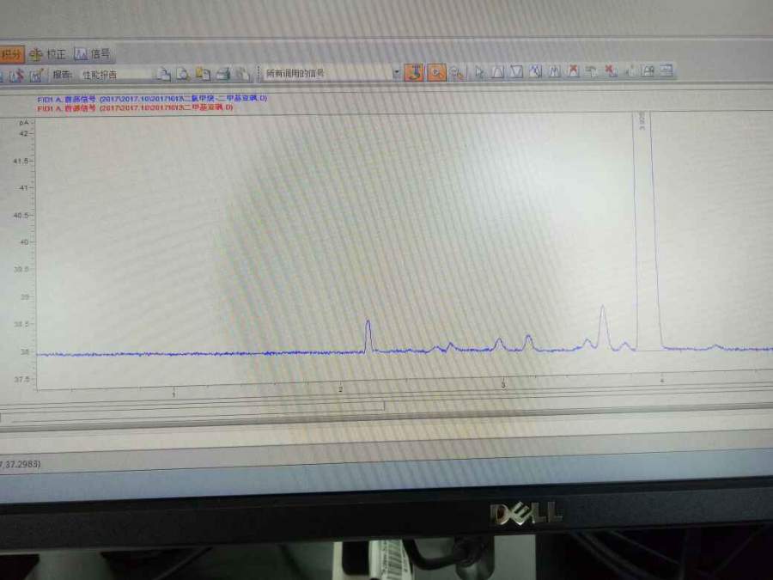Toggle the first orange highlighted tool icon
The image size is (773, 580).
[414, 72]
